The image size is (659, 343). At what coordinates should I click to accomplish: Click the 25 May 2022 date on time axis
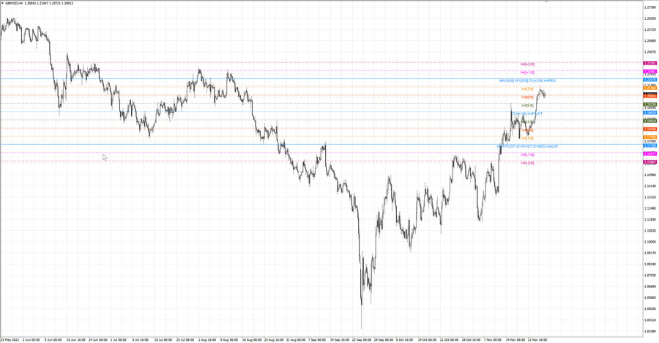10,339
